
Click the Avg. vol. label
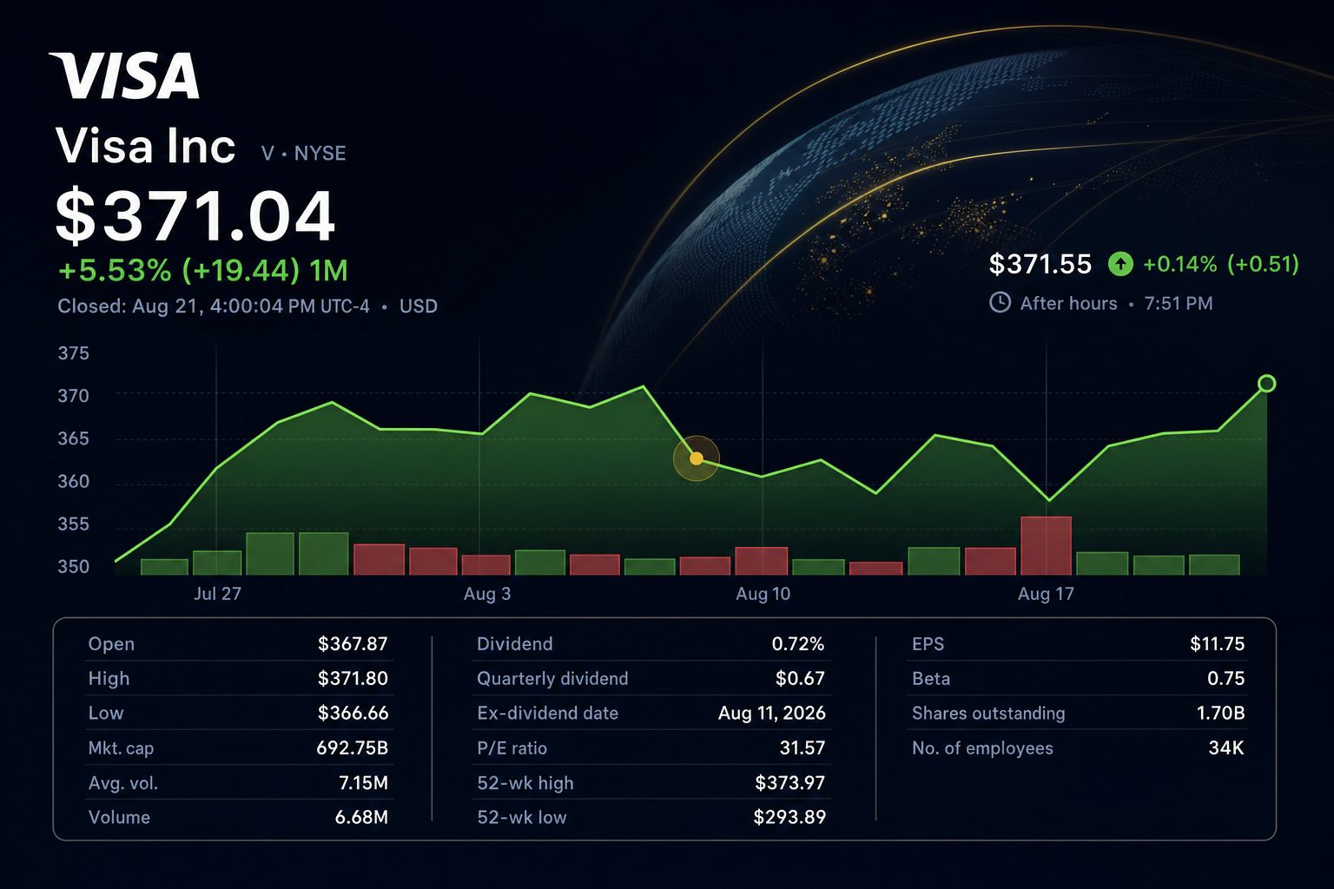point(123,783)
